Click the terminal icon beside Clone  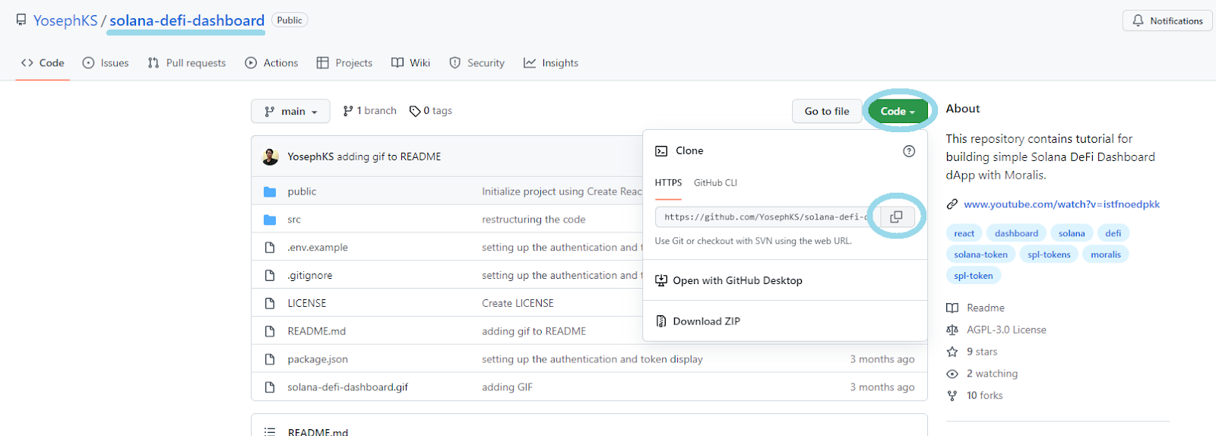pyautogui.click(x=661, y=151)
